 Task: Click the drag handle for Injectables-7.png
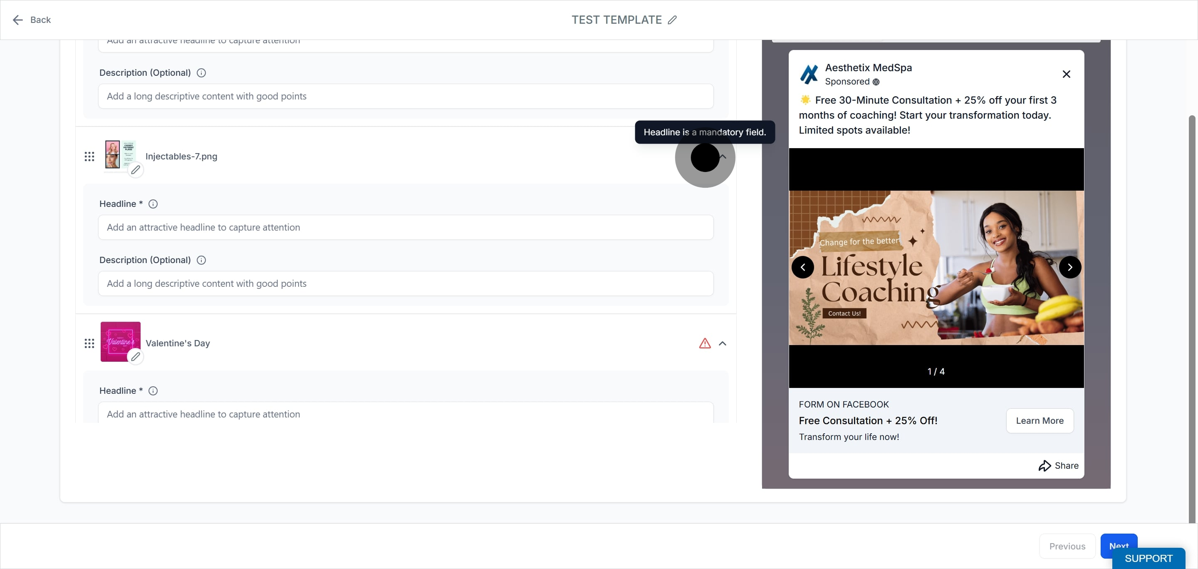click(x=89, y=157)
